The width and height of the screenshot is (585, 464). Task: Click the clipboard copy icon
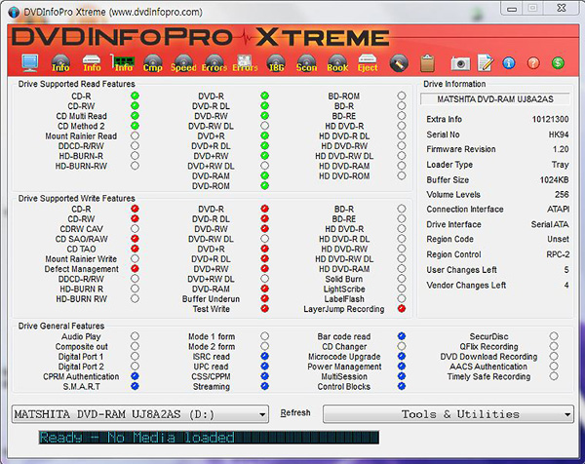click(427, 62)
